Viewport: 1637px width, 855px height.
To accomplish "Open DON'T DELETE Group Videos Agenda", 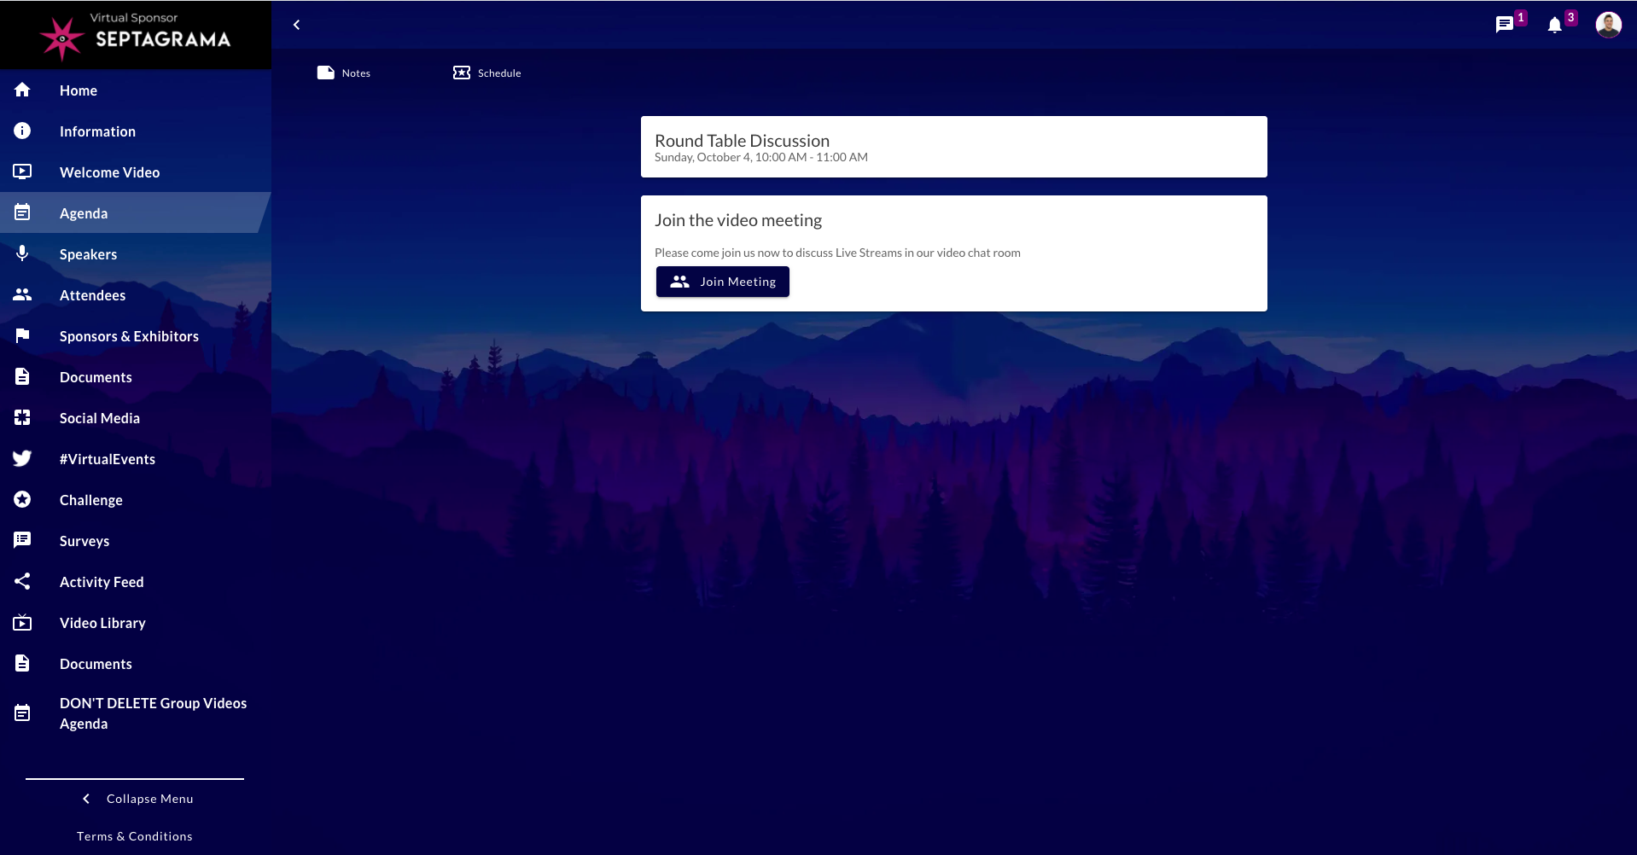I will click(x=153, y=713).
